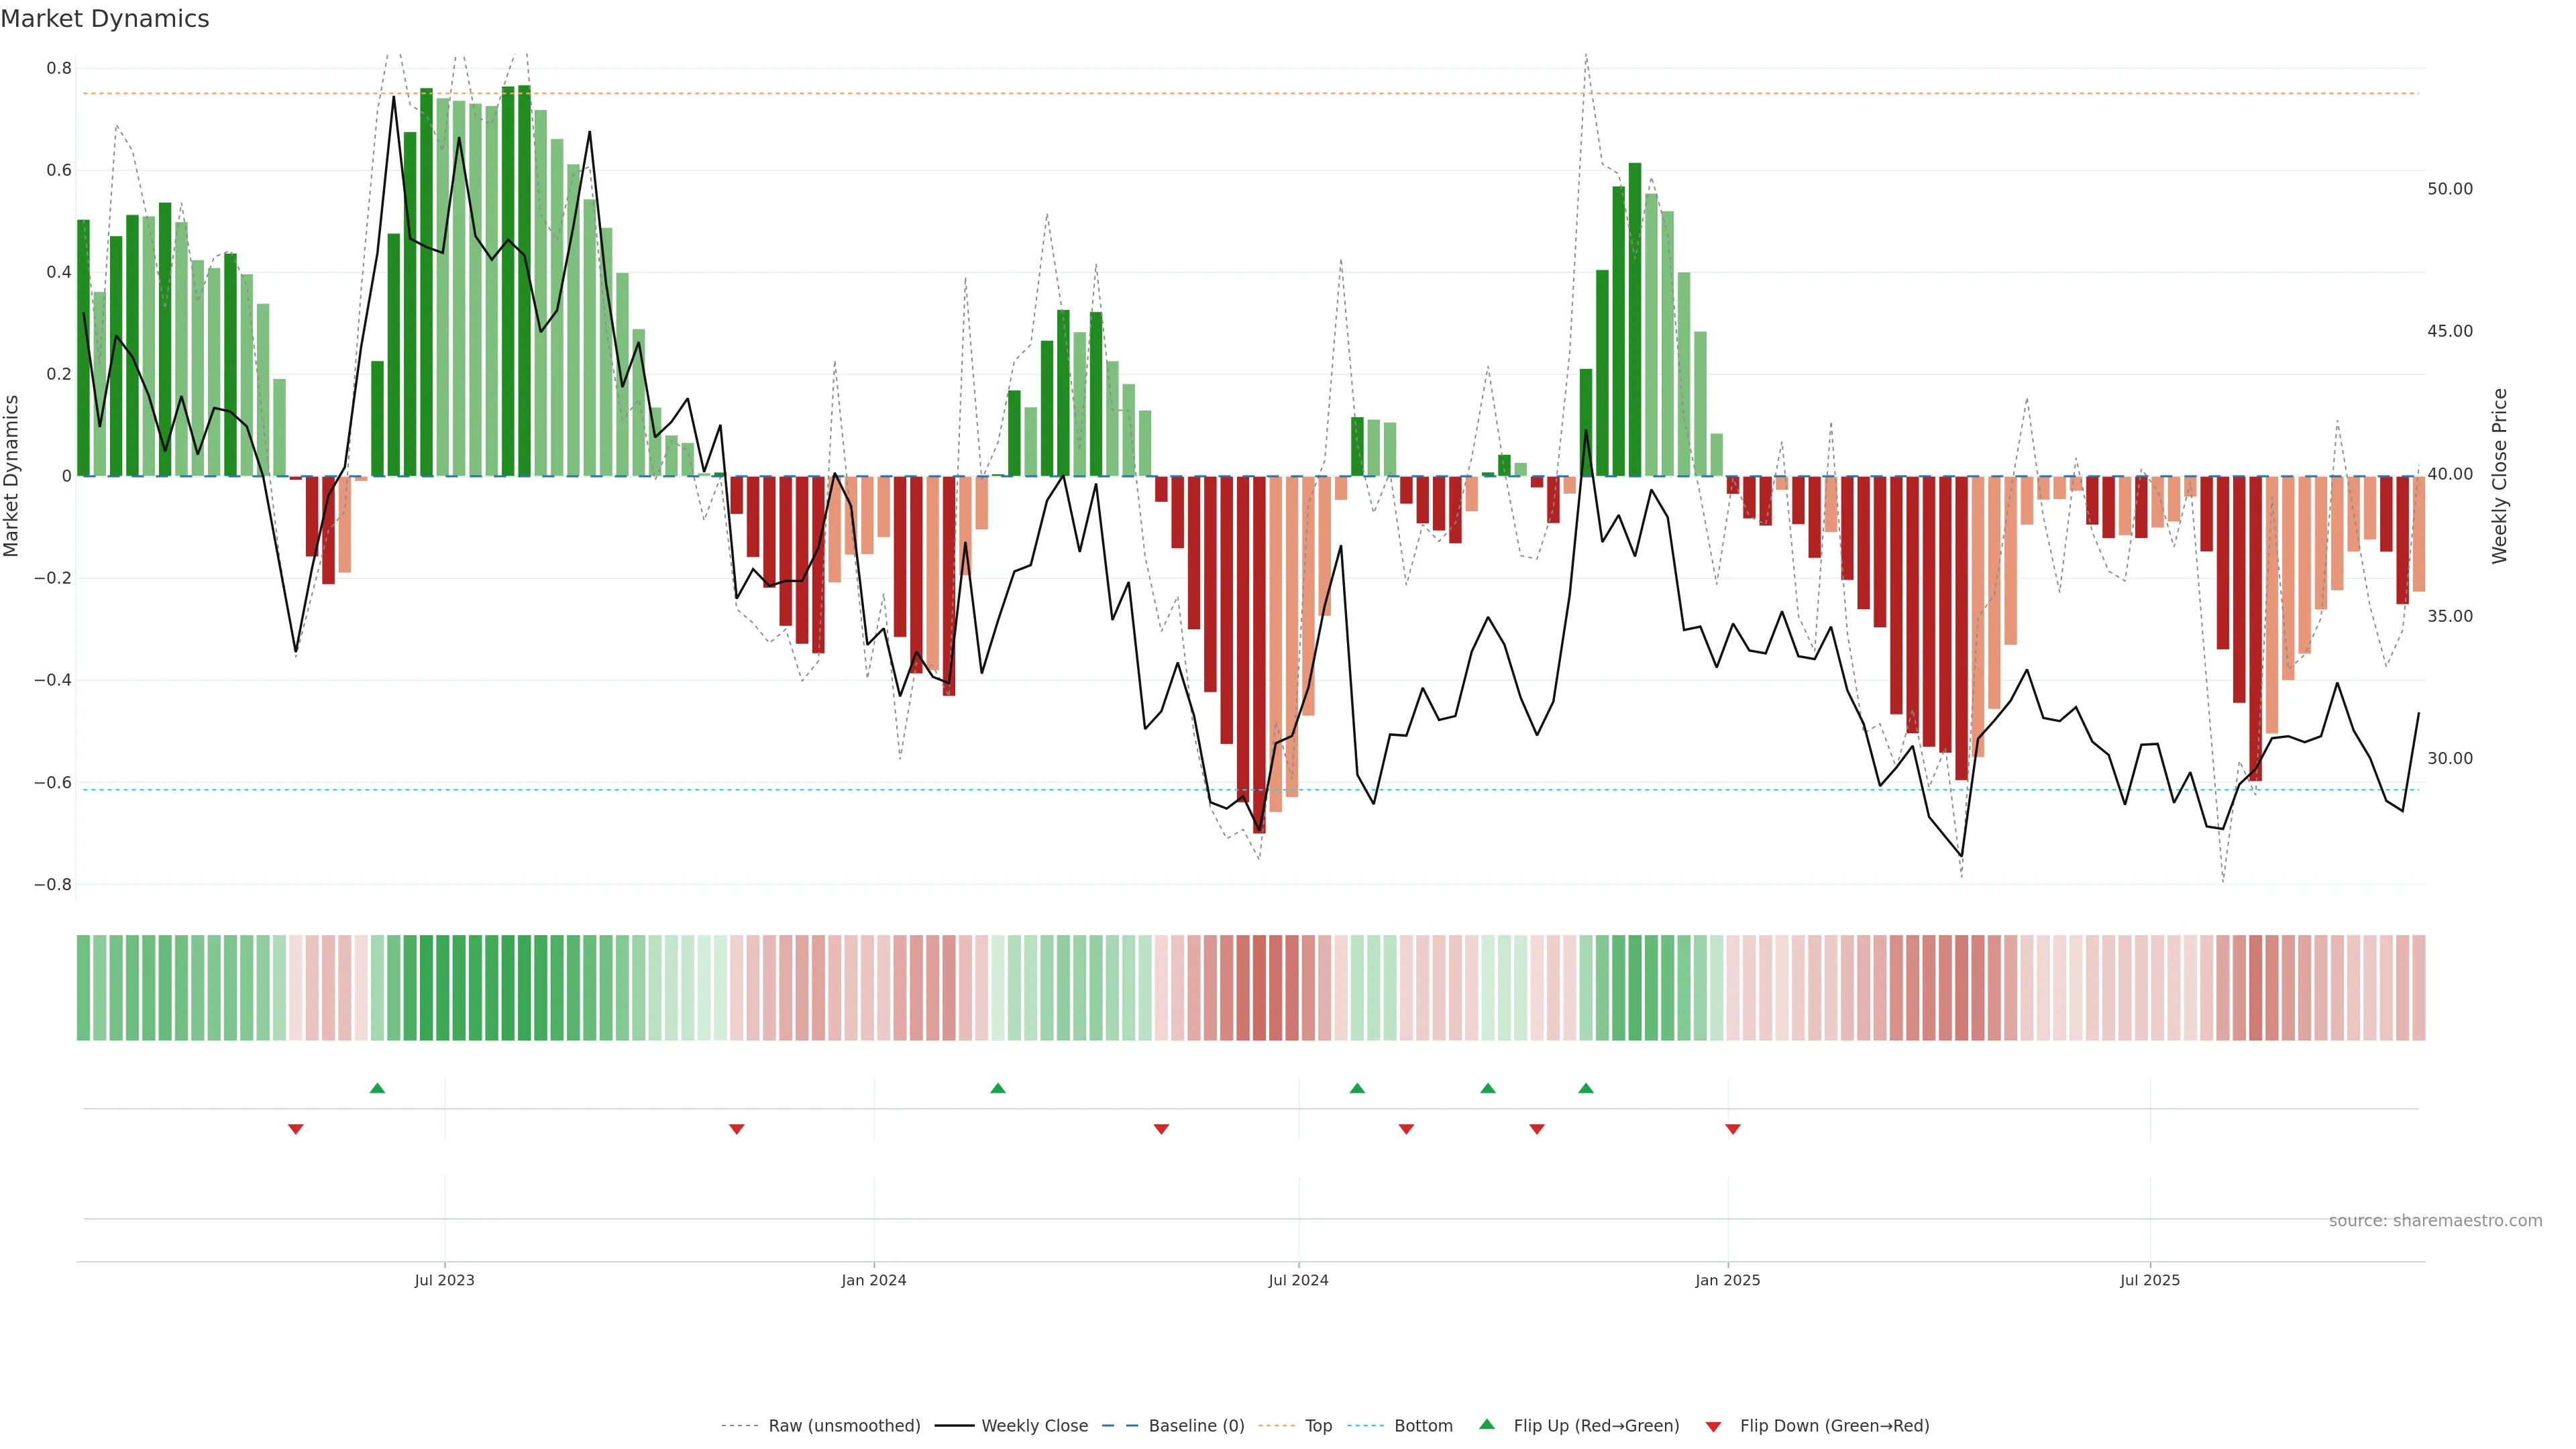
Task: Toggle the Bottom threshold legend entry
Action: click(x=1423, y=1426)
